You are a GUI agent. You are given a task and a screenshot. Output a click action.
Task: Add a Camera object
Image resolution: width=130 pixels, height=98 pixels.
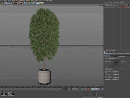click(x=40, y=3)
